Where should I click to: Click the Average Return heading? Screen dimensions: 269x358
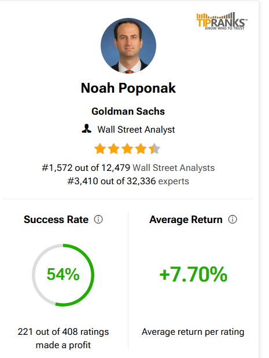(186, 220)
